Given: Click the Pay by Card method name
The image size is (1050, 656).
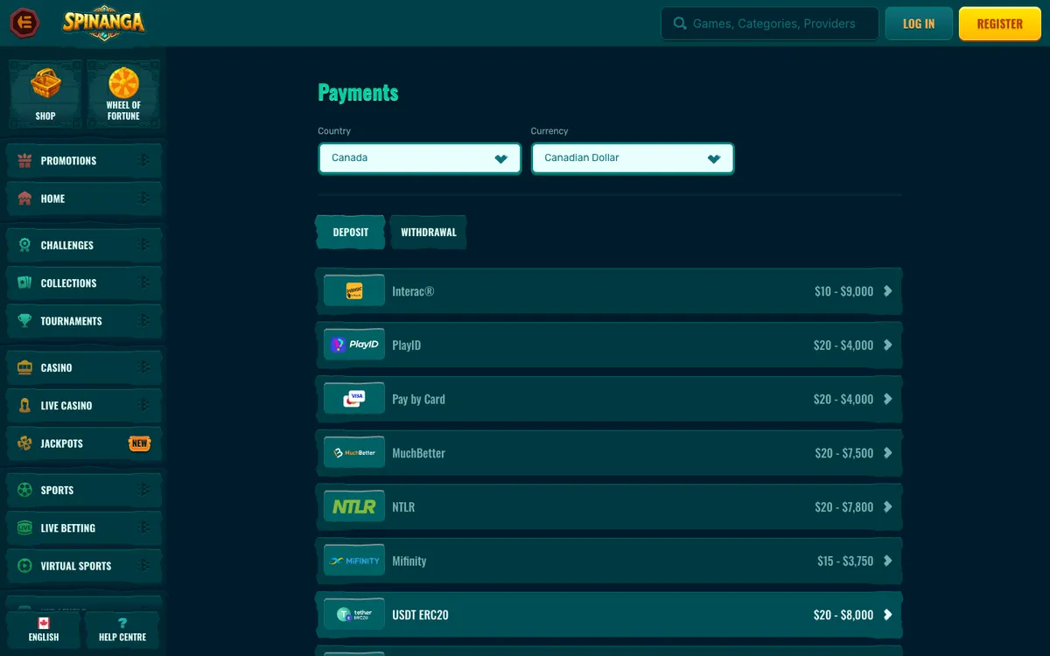Looking at the screenshot, I should click(418, 399).
